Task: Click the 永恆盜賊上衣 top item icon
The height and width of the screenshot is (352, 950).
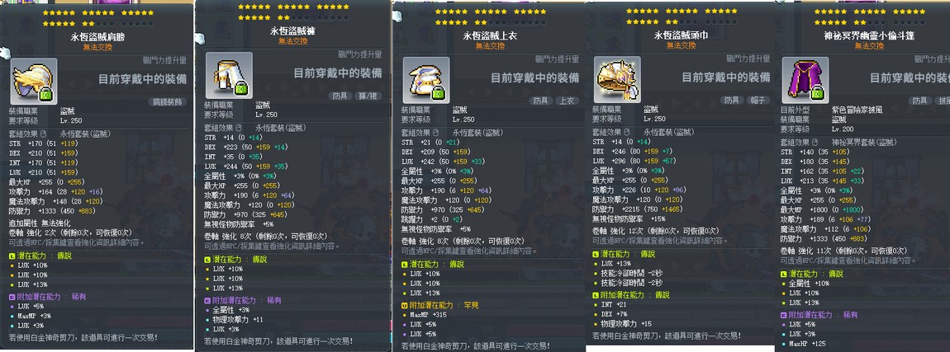Action: (x=426, y=80)
